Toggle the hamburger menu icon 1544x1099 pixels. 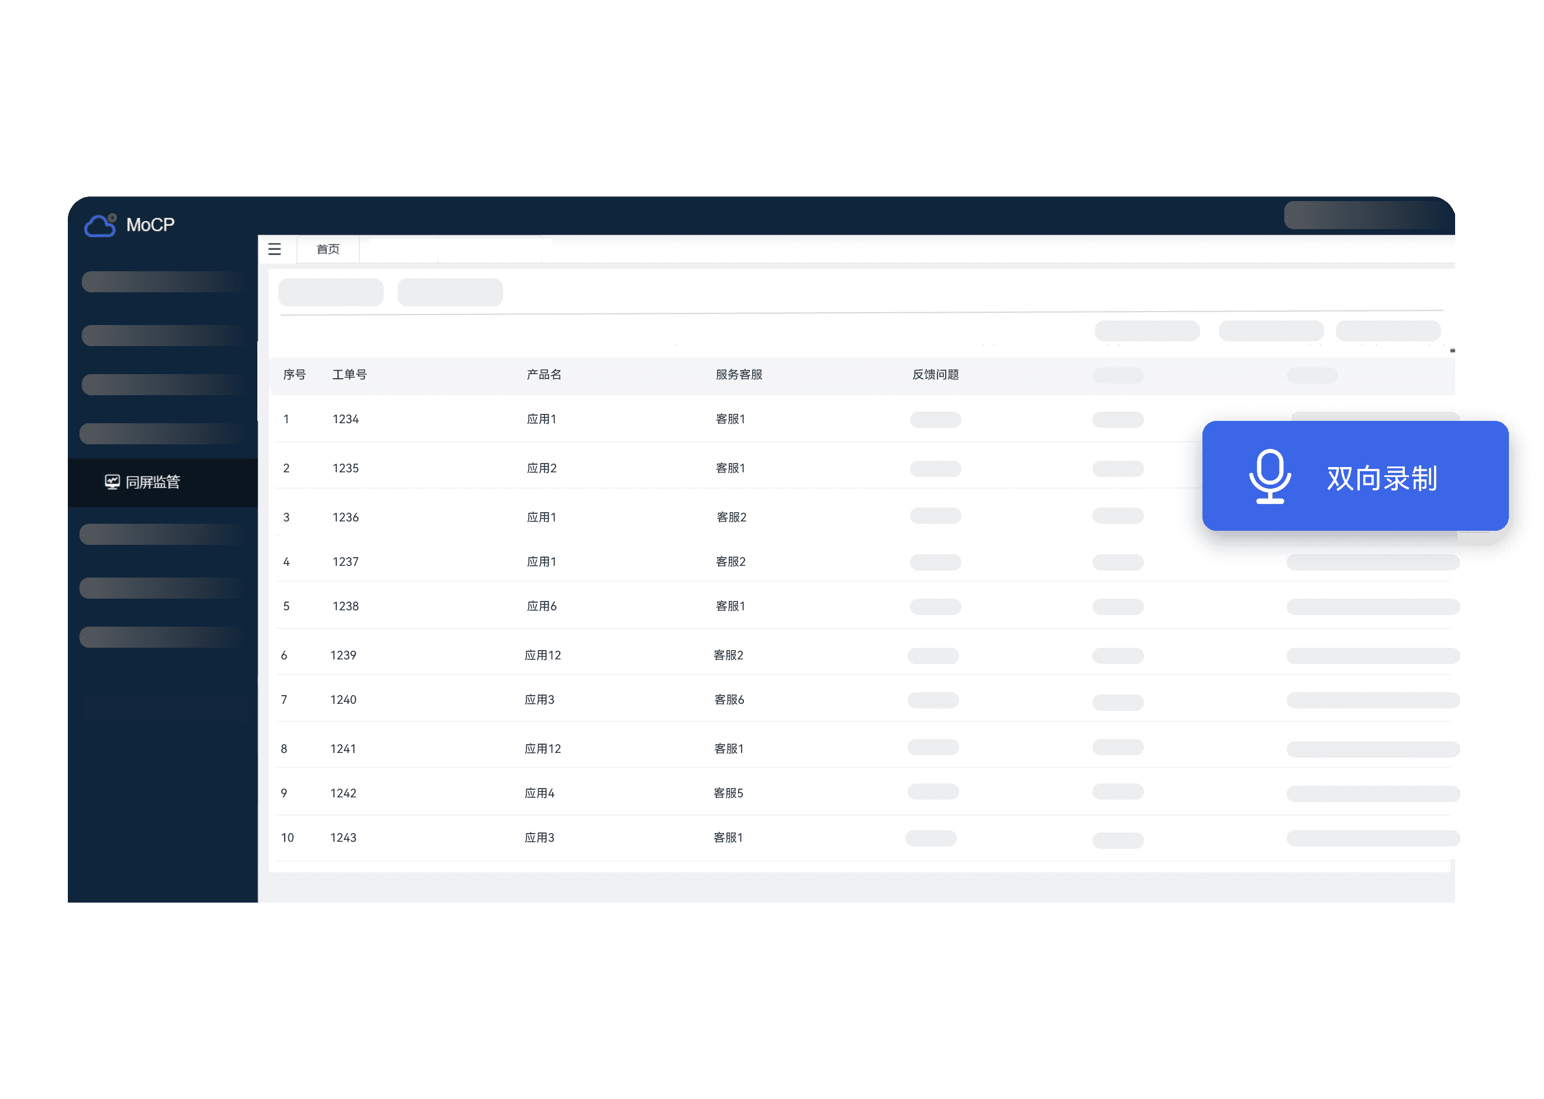tap(274, 249)
